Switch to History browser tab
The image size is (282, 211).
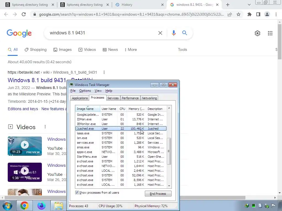coord(139,5)
